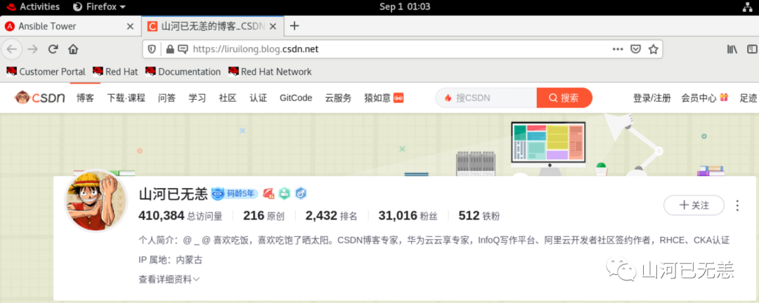Click the CSDN monkey logo
Screen dimensions: 759x303
(x=39, y=98)
